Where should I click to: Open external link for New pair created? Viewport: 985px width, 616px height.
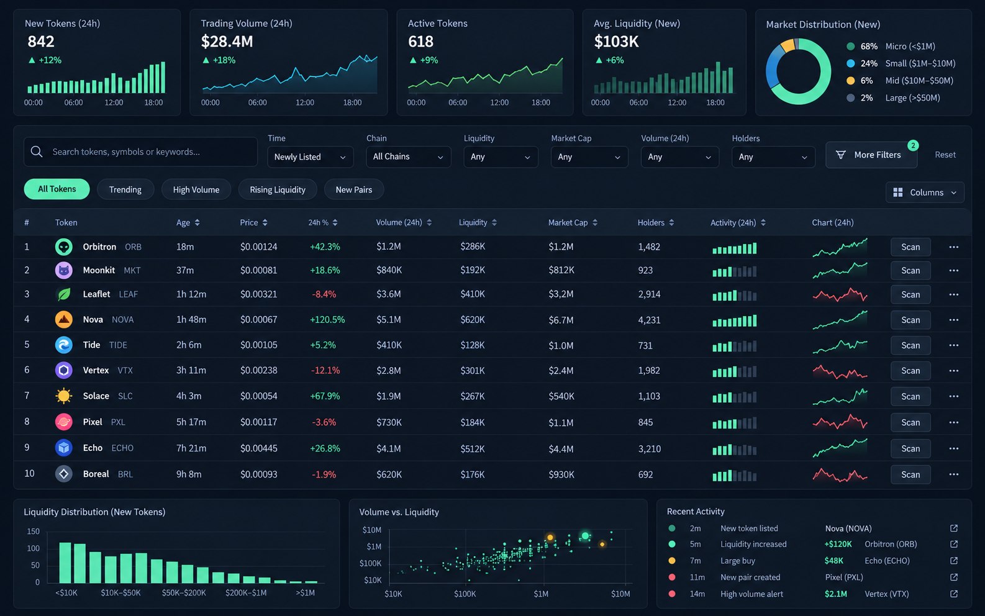tap(954, 577)
